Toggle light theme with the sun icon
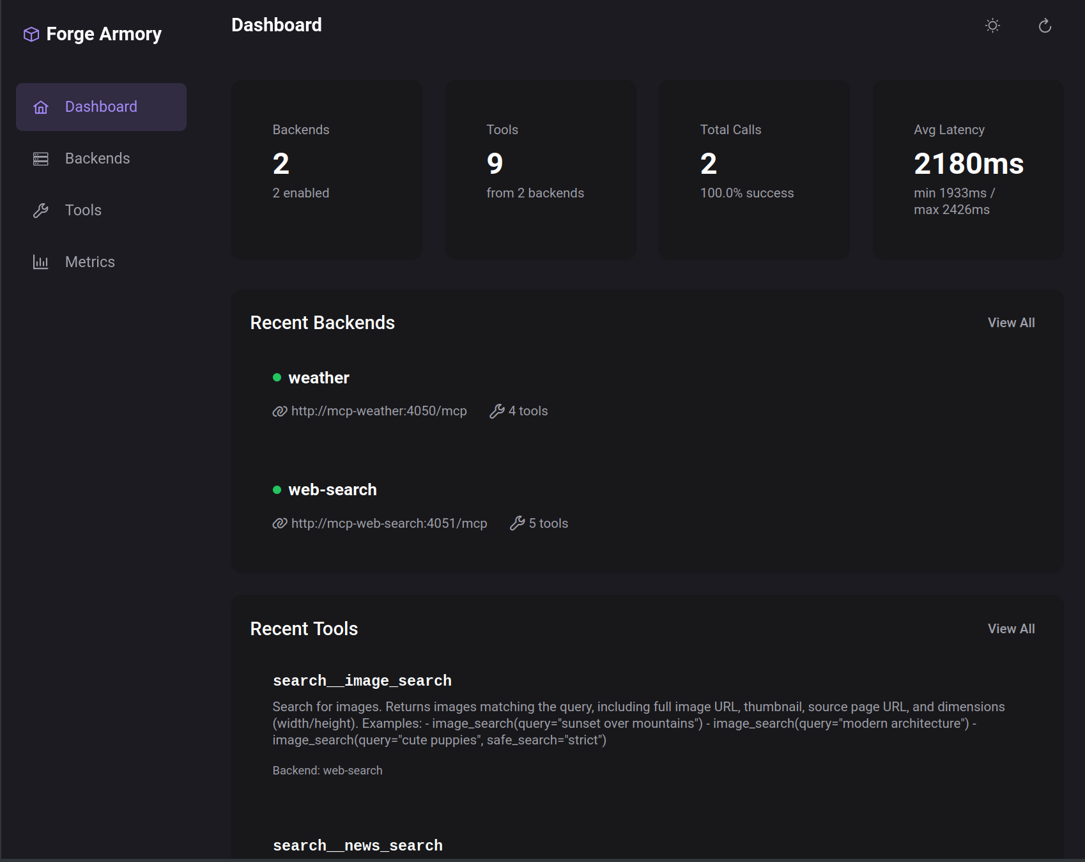This screenshot has width=1085, height=862. pyautogui.click(x=992, y=25)
